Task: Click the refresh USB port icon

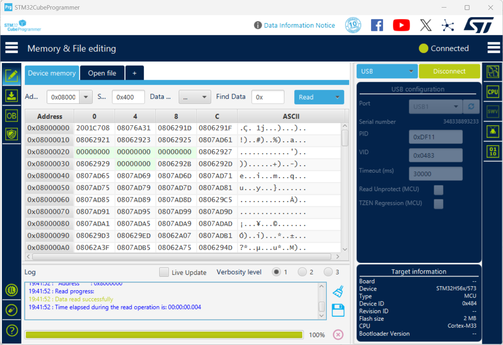Action: [x=471, y=107]
